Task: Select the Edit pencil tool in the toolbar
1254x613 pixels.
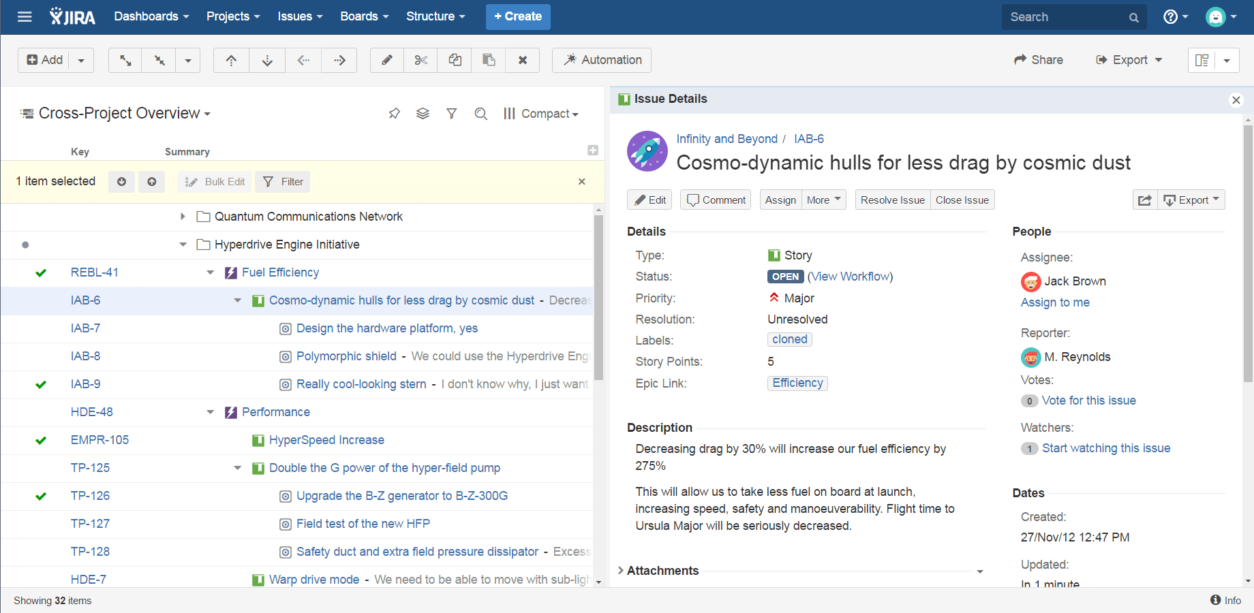Action: [386, 60]
